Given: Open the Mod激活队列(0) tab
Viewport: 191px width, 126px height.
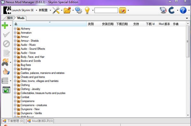Looking at the screenshot, I should tap(40, 121).
